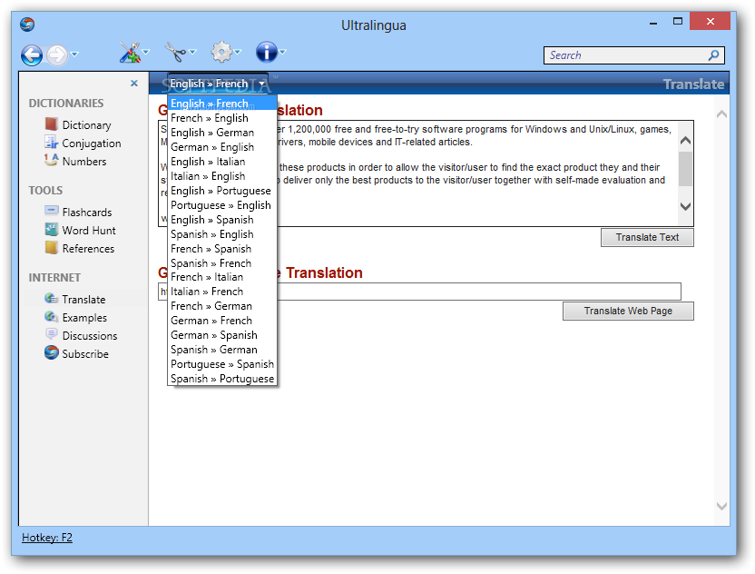755x574 pixels.
Task: Select English » Portuguese option
Action: [x=222, y=191]
